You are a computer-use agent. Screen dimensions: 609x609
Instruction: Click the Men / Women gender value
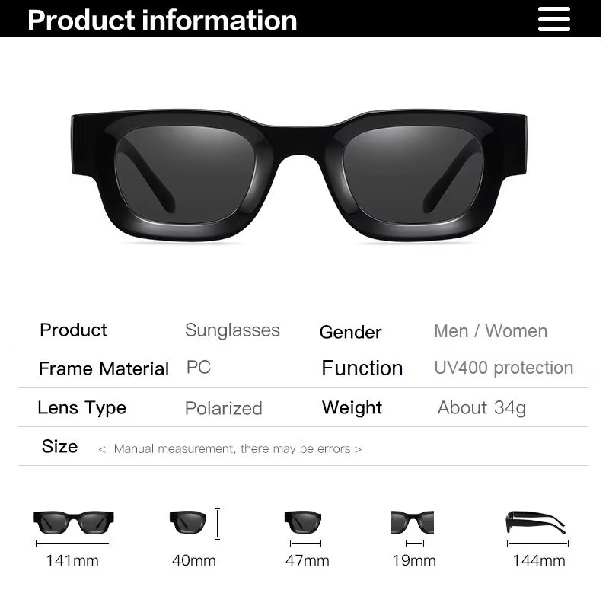(490, 331)
